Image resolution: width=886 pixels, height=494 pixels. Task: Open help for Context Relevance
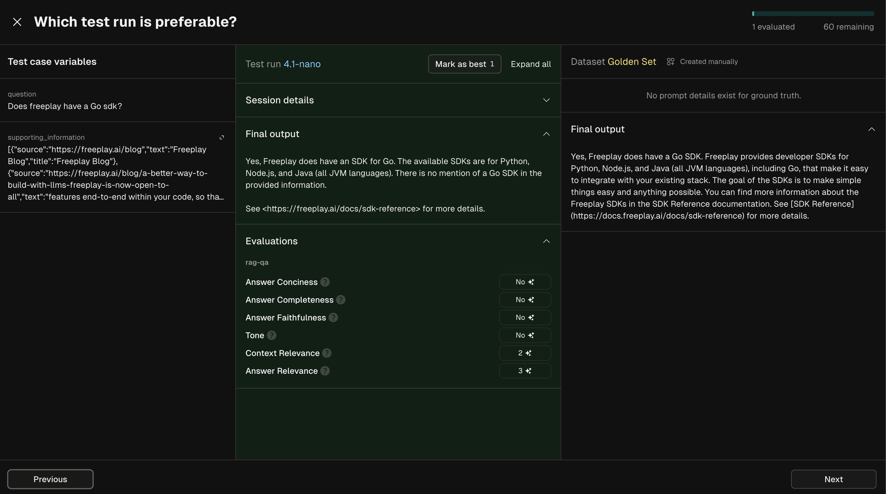coord(326,353)
